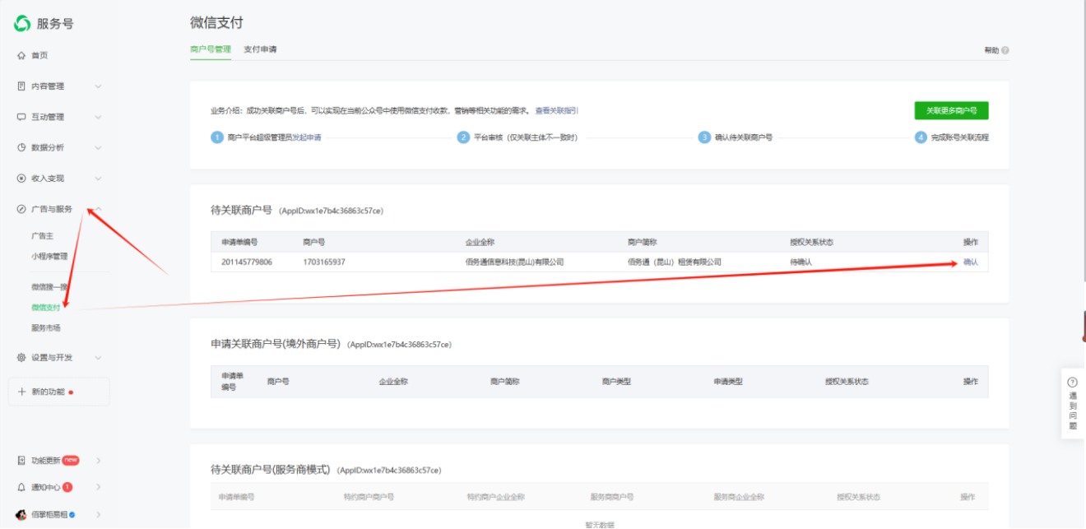Click the 遇到问题 question mark icon
1086x529 pixels.
[x=1072, y=383]
